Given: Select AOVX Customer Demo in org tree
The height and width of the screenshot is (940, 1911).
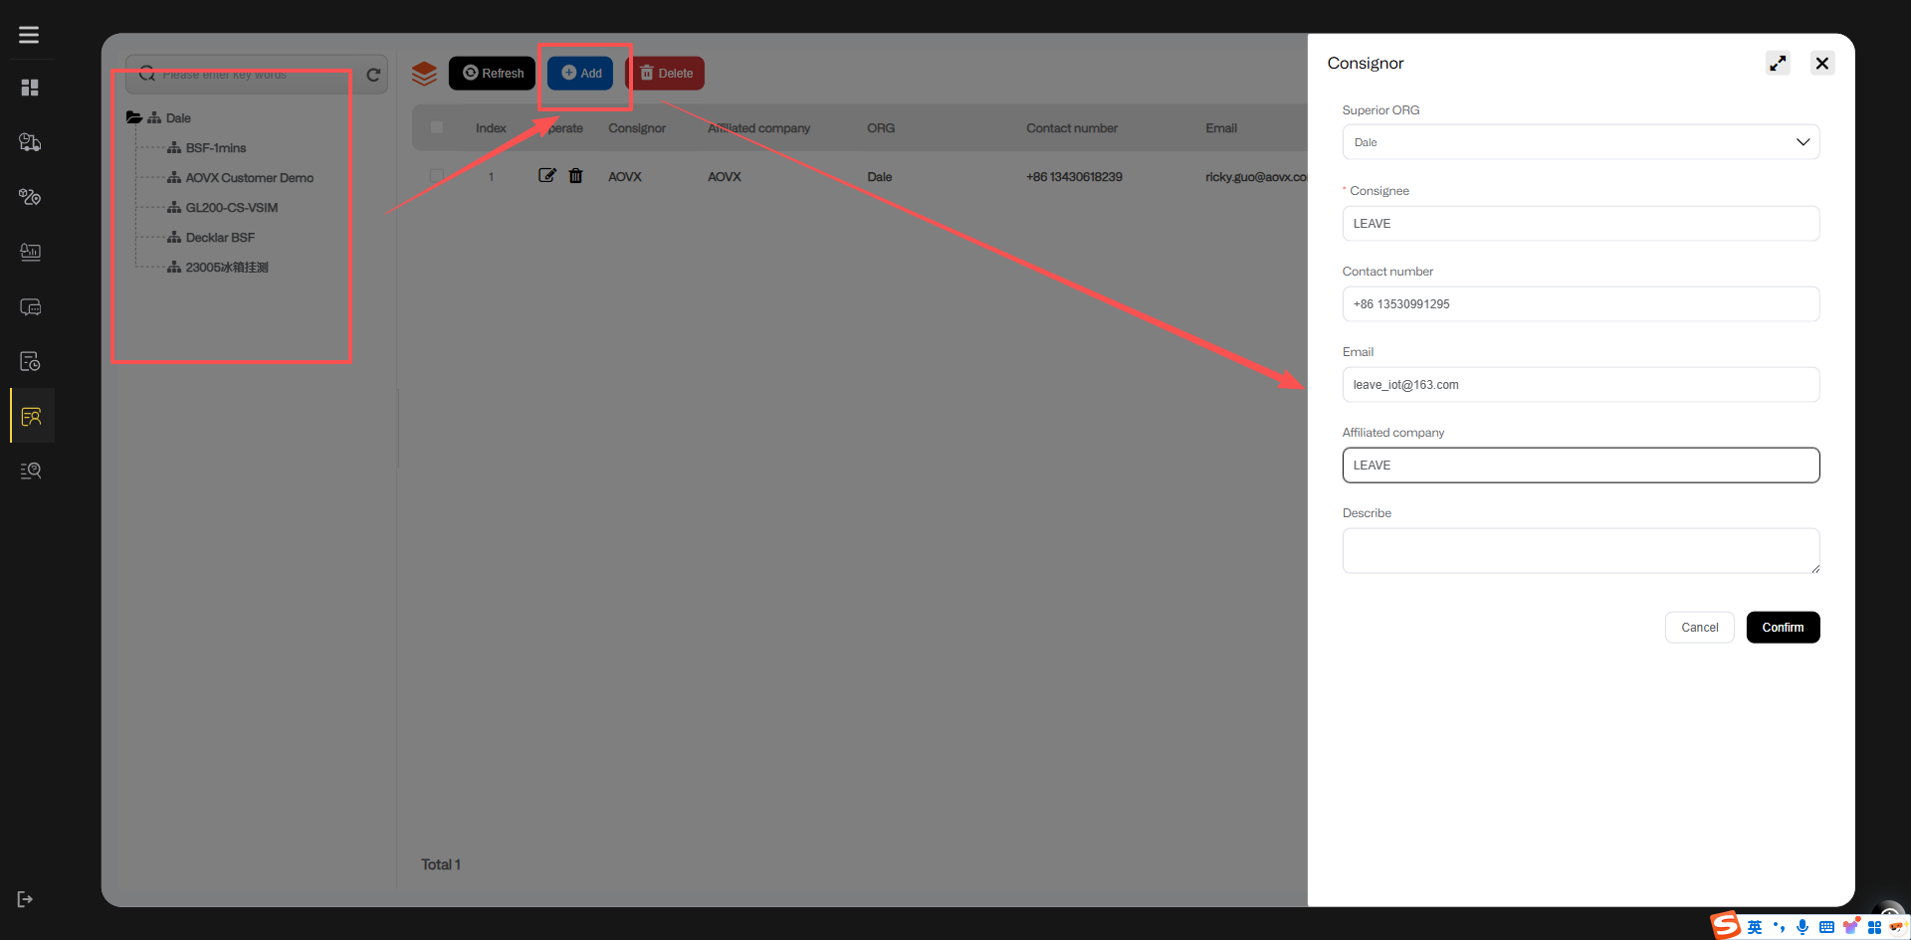Looking at the screenshot, I should (249, 178).
